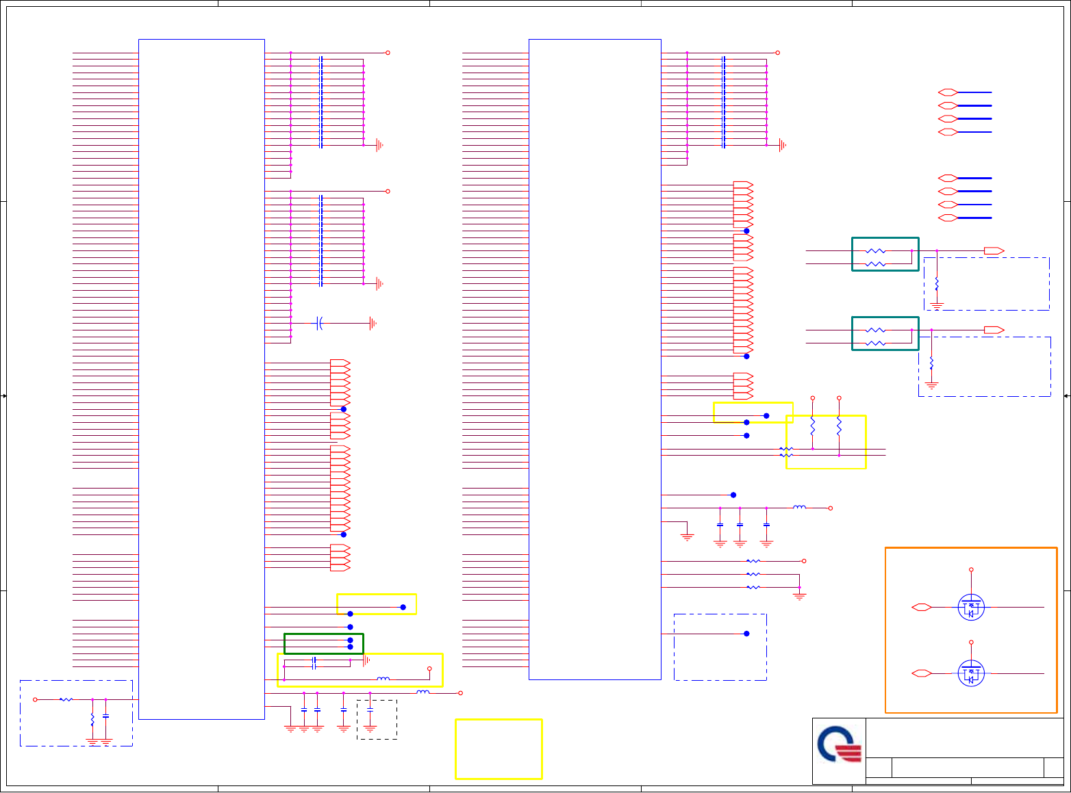Select the inductor inside the long yellow box
Viewport: 1071px width, 793px height.
click(383, 679)
